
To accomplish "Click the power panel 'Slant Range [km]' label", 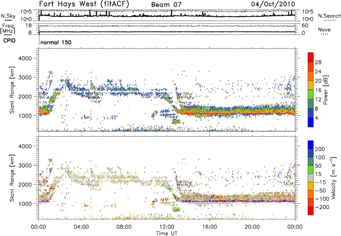I will 12,90.
